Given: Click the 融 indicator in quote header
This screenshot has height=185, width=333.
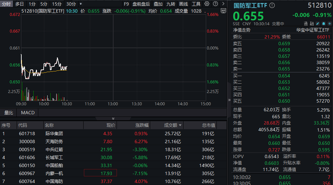Looking at the screenshot, I should click(x=312, y=24).
